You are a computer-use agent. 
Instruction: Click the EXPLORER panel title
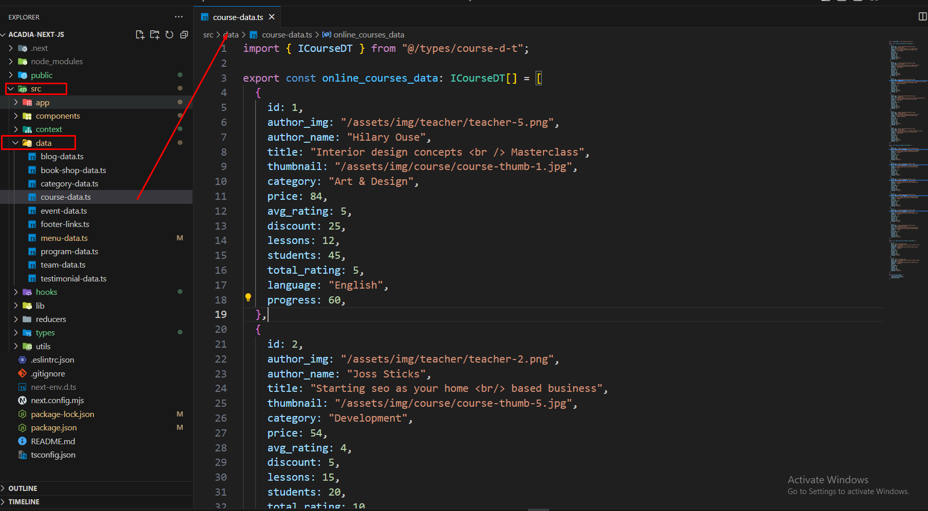point(24,17)
